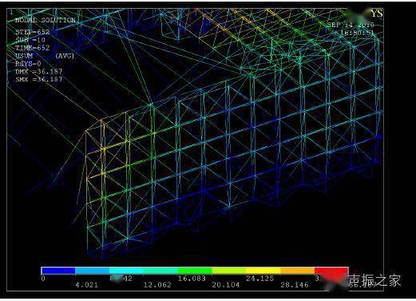Screen dimensions: 416x301
Task: Pick the yellow-green legend band
Action: click(x=229, y=271)
